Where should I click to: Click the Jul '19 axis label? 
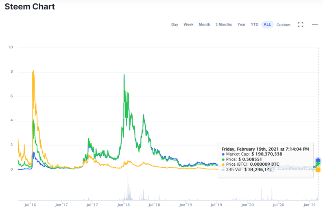pyautogui.click(x=216, y=205)
